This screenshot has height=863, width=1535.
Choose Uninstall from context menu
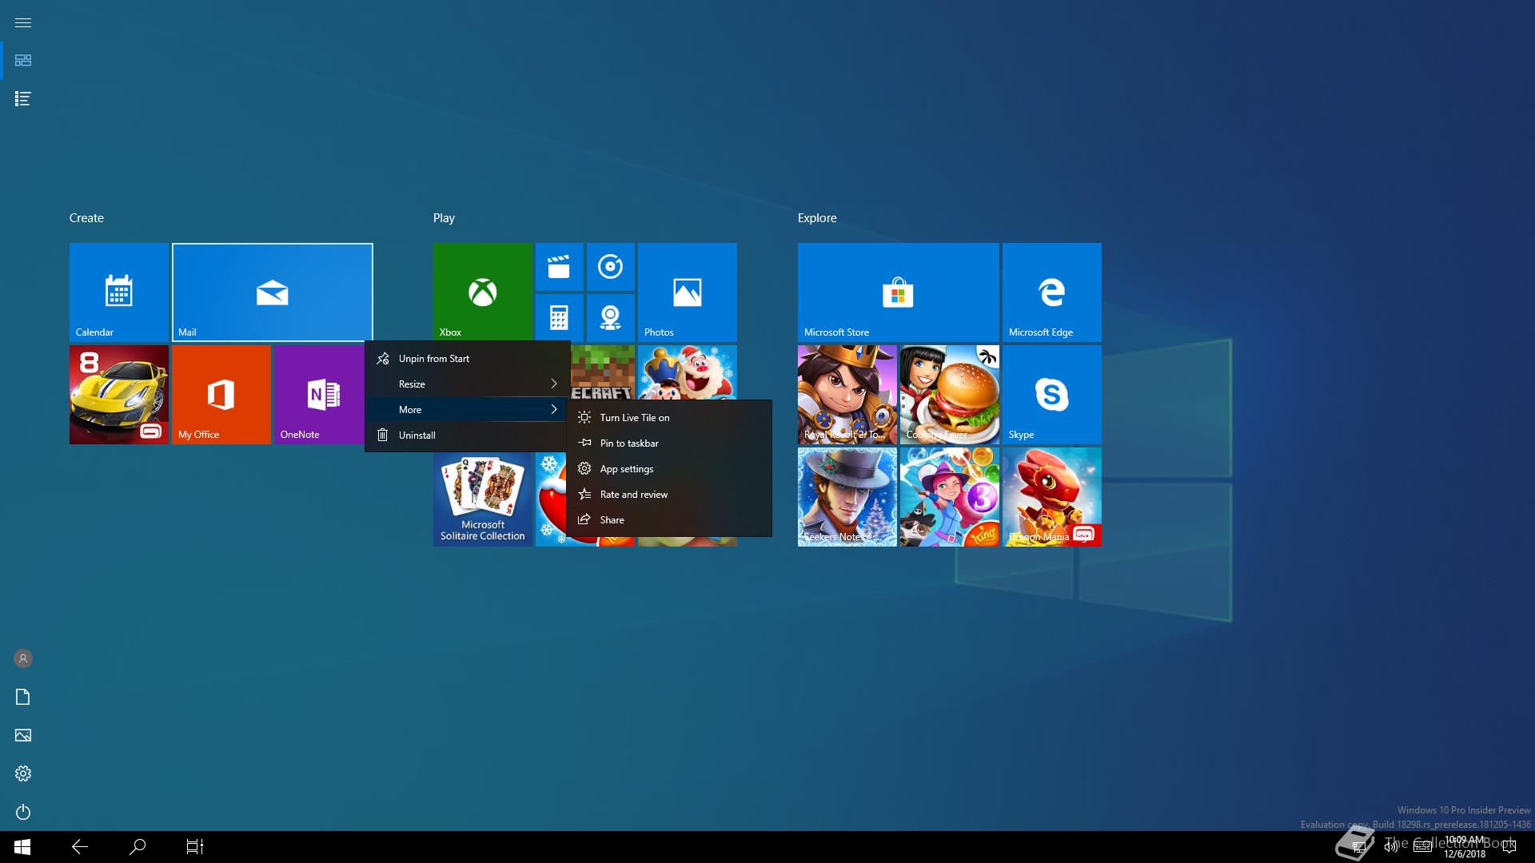(x=468, y=435)
